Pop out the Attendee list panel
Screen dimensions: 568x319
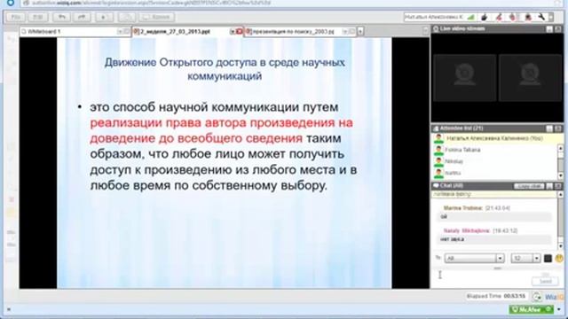558,128
